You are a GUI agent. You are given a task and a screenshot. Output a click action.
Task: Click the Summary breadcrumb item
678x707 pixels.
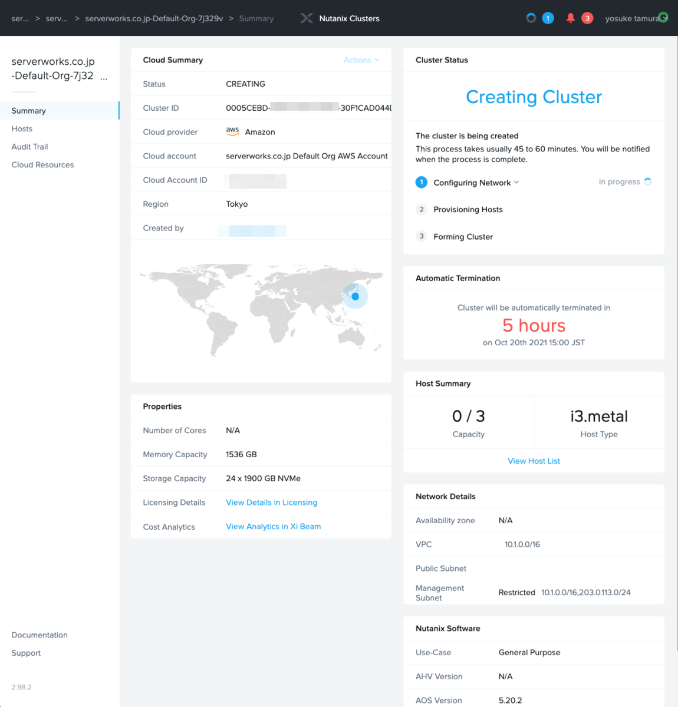pos(256,18)
